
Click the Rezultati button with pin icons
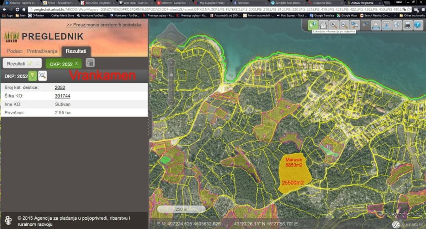(x=22, y=63)
